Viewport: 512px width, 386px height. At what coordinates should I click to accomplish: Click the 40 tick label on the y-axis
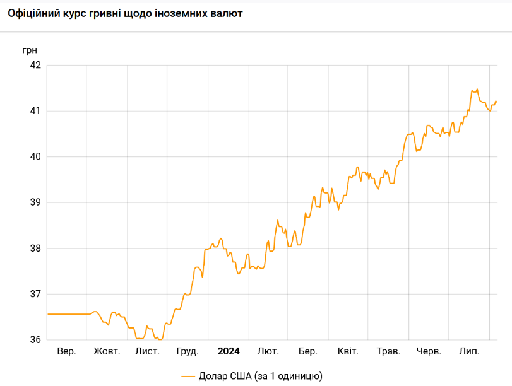35,156
